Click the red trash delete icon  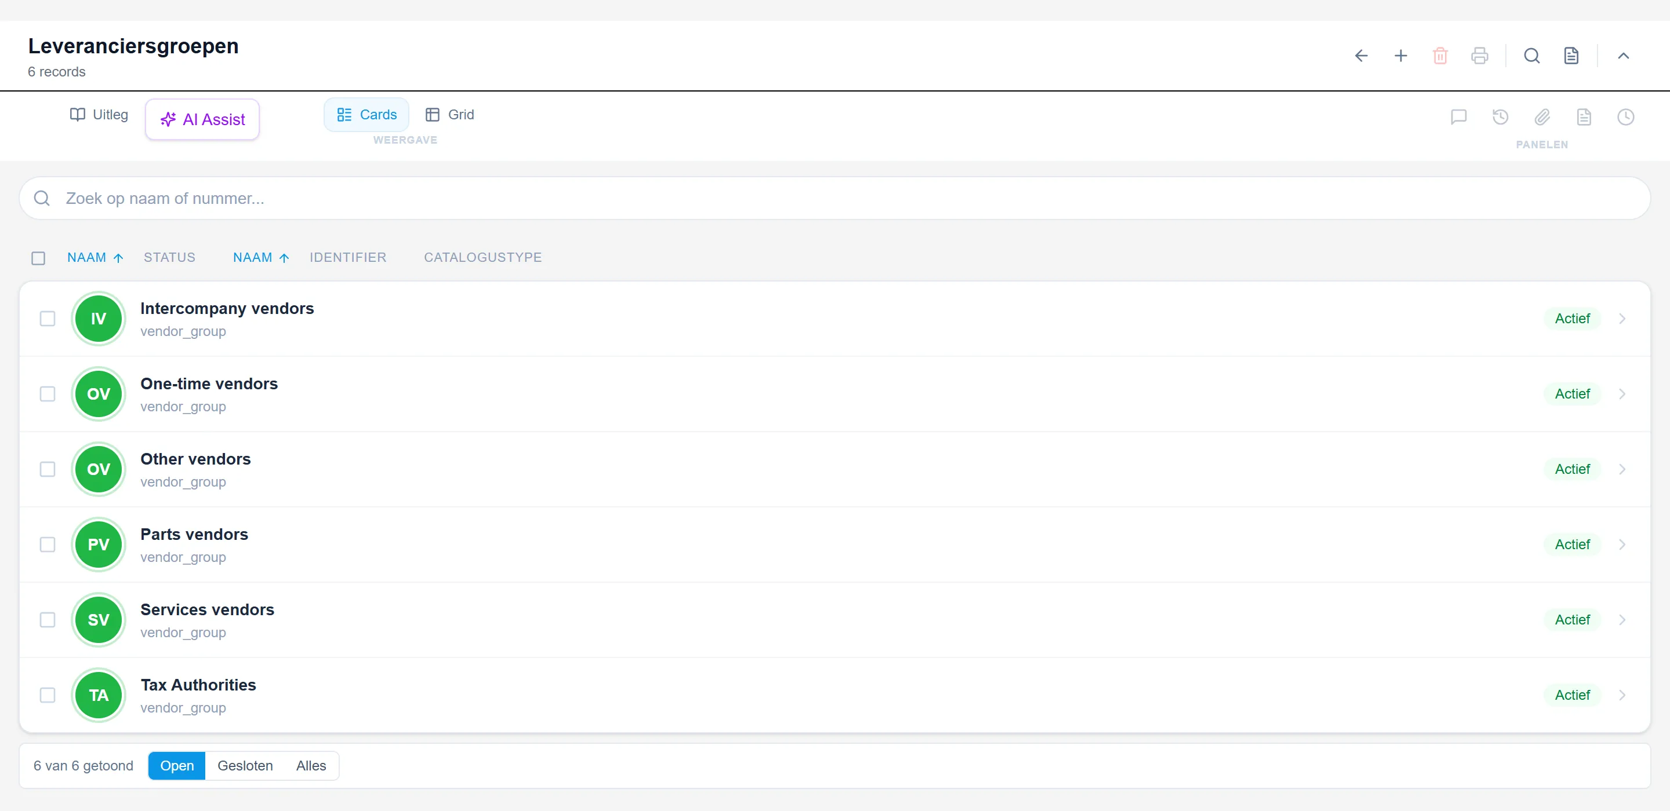(1440, 56)
